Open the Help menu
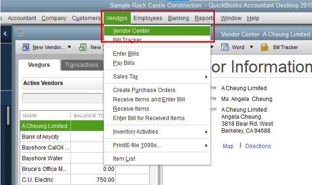The image size is (312, 185). point(253,18)
